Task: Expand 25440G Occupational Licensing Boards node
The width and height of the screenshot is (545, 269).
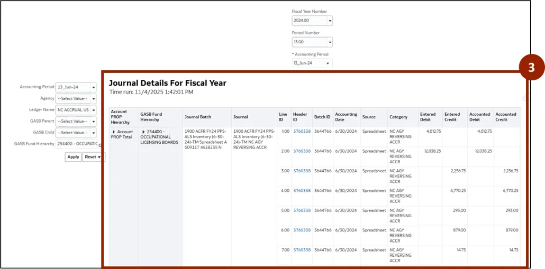Action: 143,132
